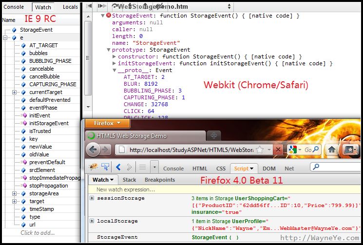363x245 pixels.
Task: Select the Watch tab in IE tools
Action: 43,7
